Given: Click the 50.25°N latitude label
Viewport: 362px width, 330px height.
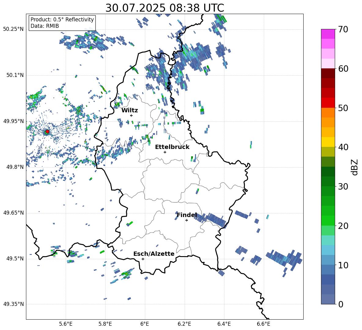Looking at the screenshot, I should tap(13, 29).
